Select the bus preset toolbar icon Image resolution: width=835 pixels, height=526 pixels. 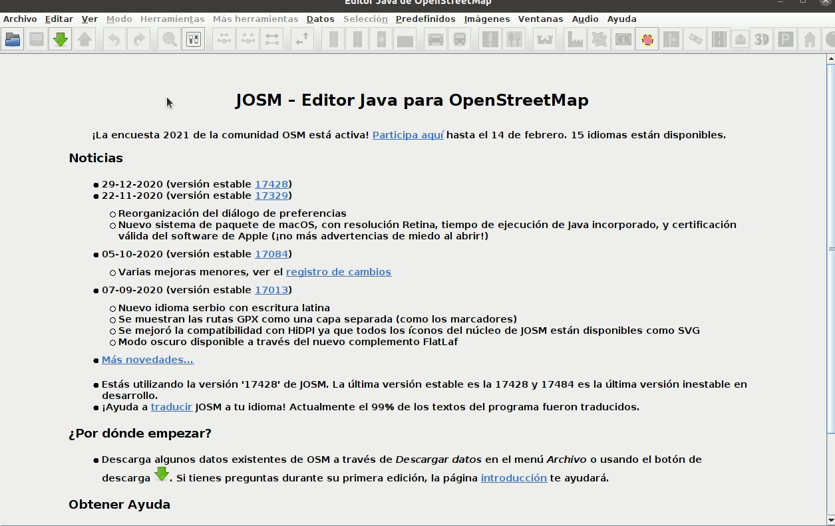point(460,40)
